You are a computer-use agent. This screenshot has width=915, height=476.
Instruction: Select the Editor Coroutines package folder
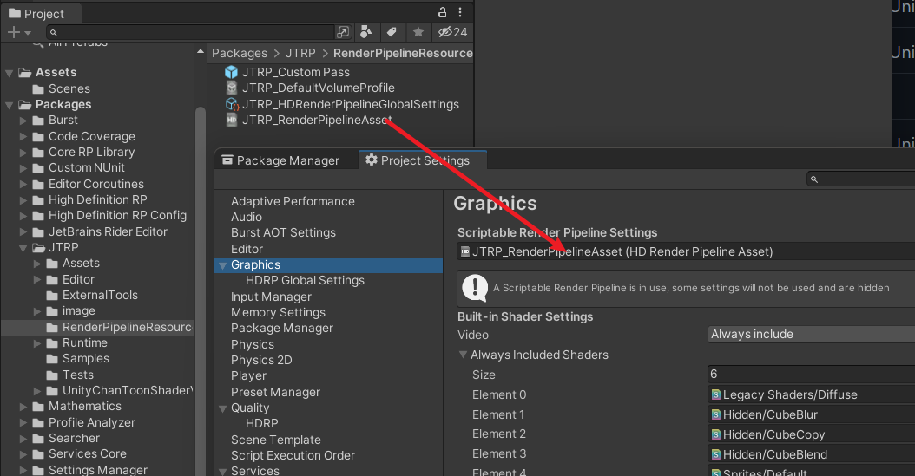click(89, 184)
